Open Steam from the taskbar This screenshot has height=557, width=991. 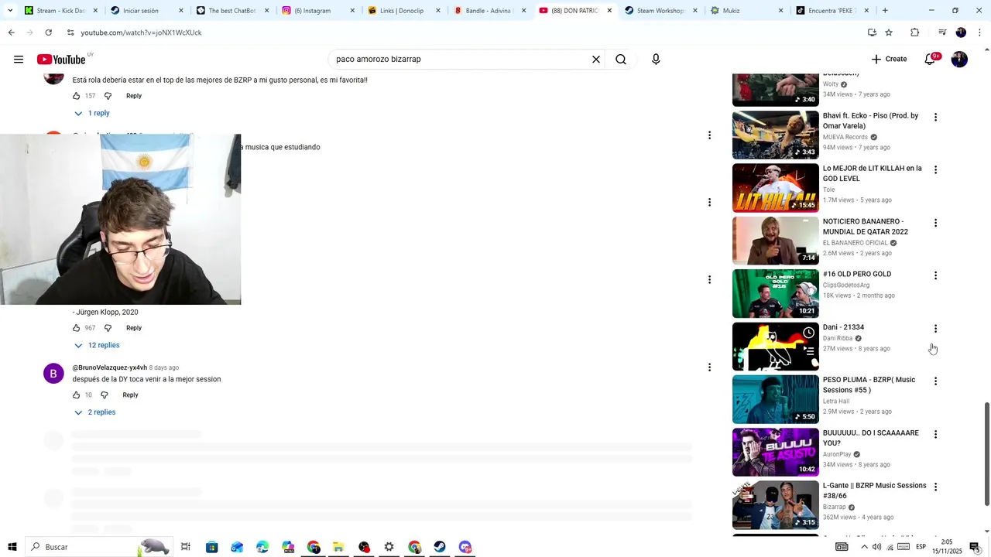point(440,547)
